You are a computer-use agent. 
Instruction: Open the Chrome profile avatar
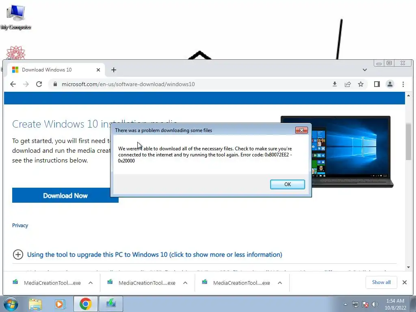[x=390, y=84]
